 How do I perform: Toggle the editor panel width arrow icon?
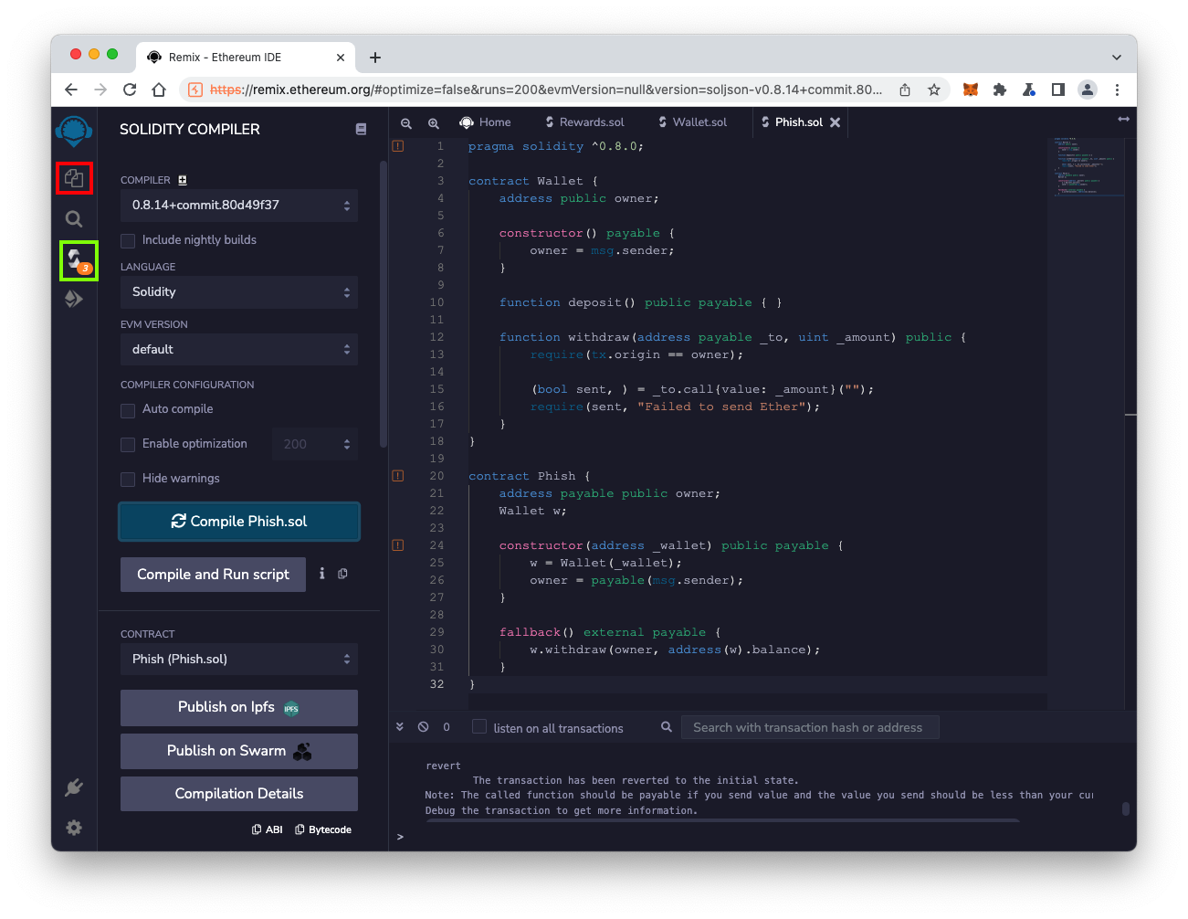coord(1124,119)
